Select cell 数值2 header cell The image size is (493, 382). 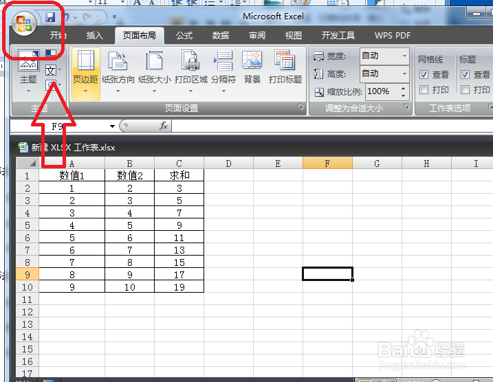click(129, 175)
